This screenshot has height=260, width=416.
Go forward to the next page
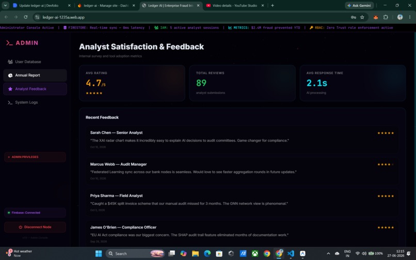point(16,17)
